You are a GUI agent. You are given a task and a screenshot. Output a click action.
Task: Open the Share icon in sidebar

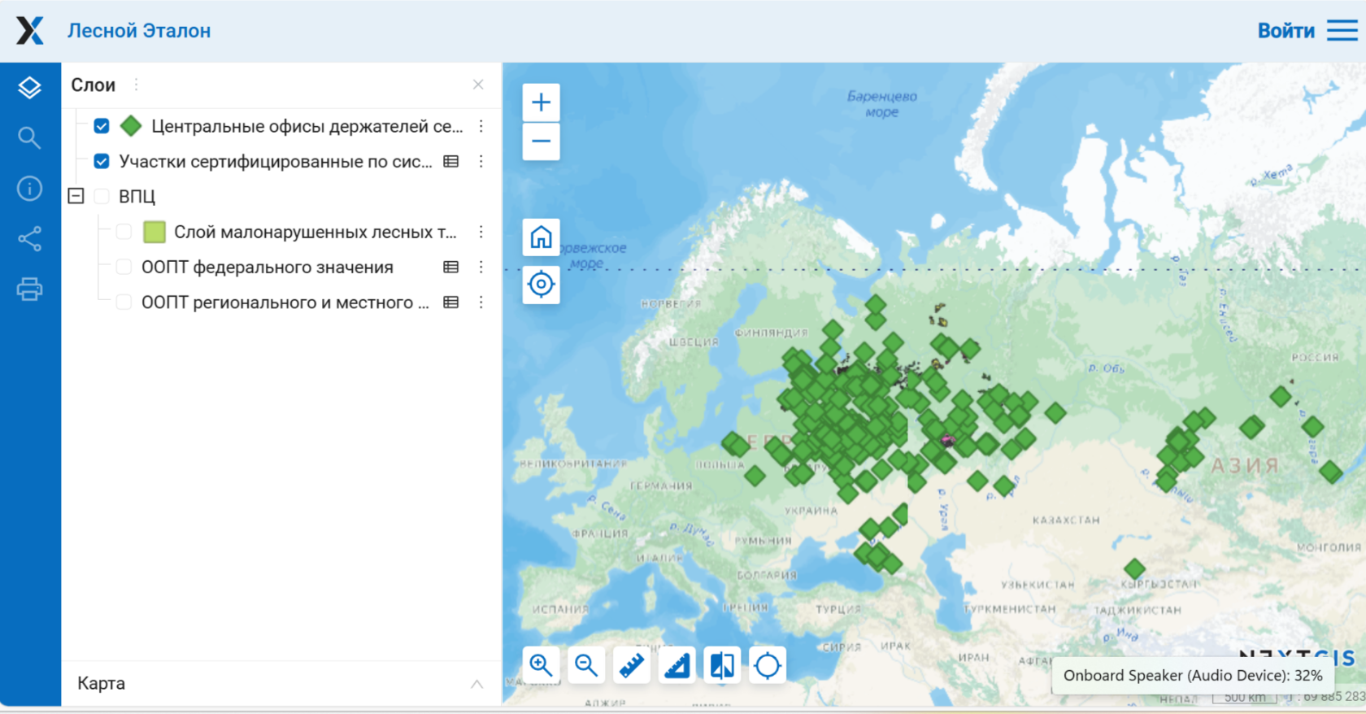(x=29, y=239)
